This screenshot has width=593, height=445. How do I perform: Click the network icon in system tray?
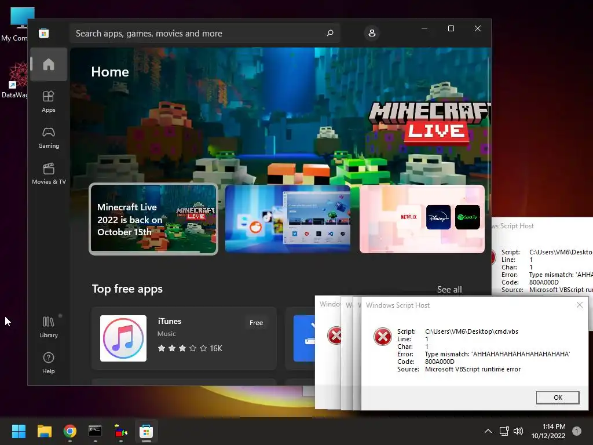click(x=504, y=431)
